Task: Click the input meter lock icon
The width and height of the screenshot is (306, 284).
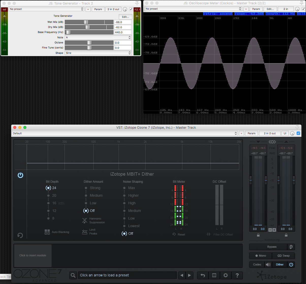Action: 258,235
